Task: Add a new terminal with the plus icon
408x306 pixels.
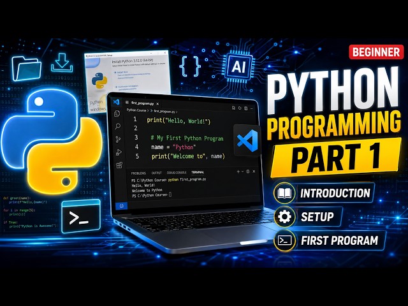Action: coord(238,171)
